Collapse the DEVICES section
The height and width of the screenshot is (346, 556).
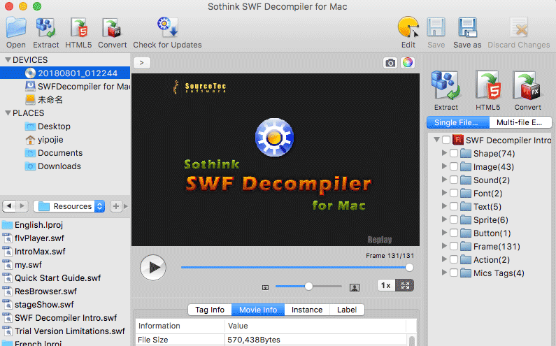point(8,60)
